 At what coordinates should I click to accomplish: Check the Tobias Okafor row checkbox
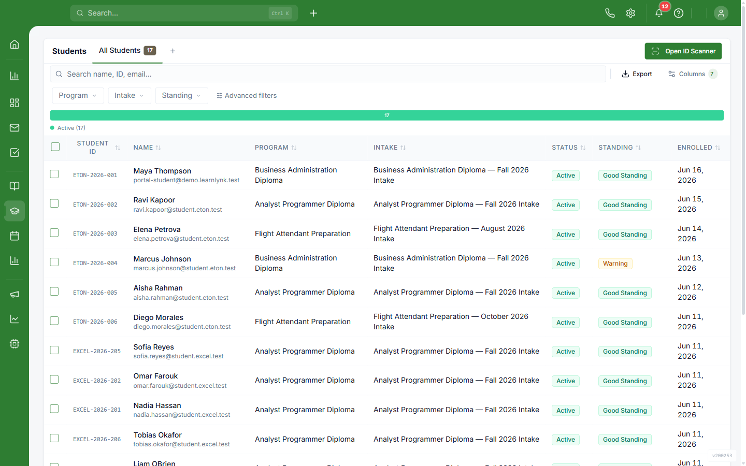[x=54, y=438]
